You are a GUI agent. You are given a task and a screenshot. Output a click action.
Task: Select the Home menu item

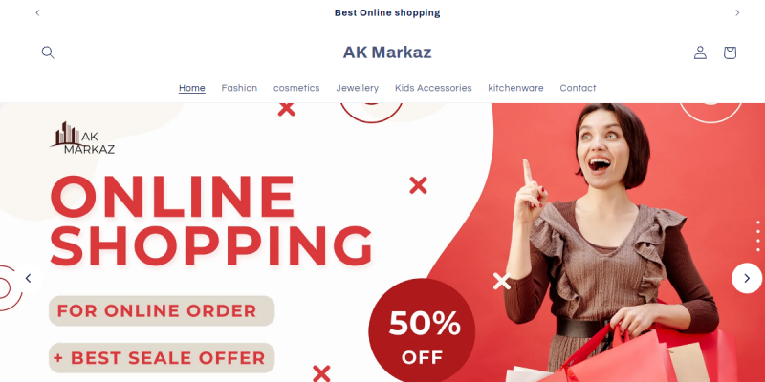192,88
